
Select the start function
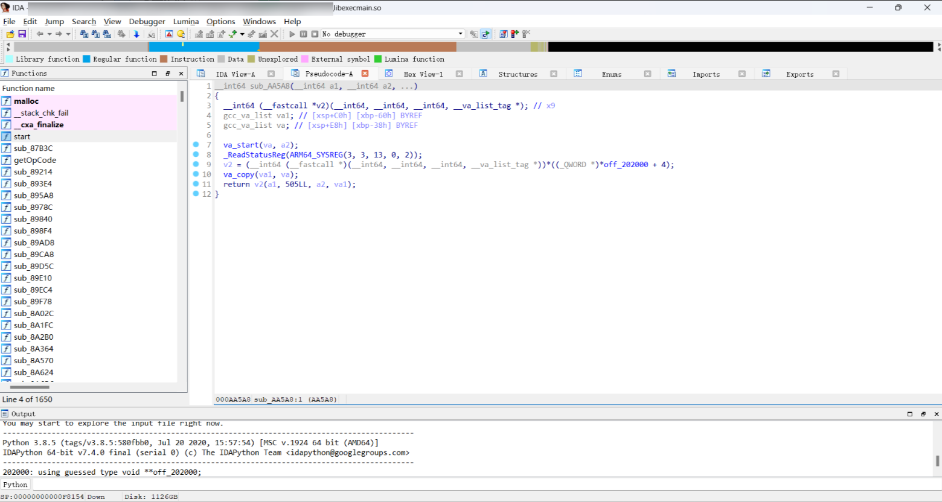click(89, 136)
